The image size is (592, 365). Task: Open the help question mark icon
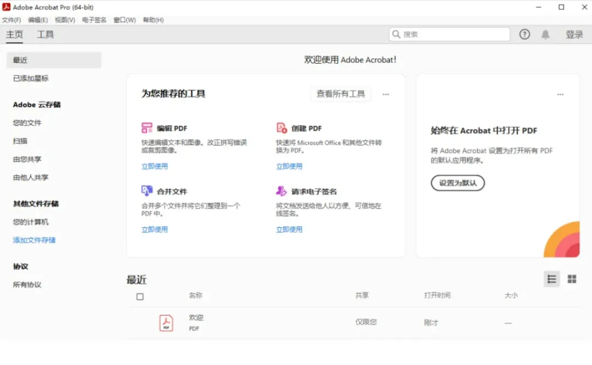[x=525, y=35]
